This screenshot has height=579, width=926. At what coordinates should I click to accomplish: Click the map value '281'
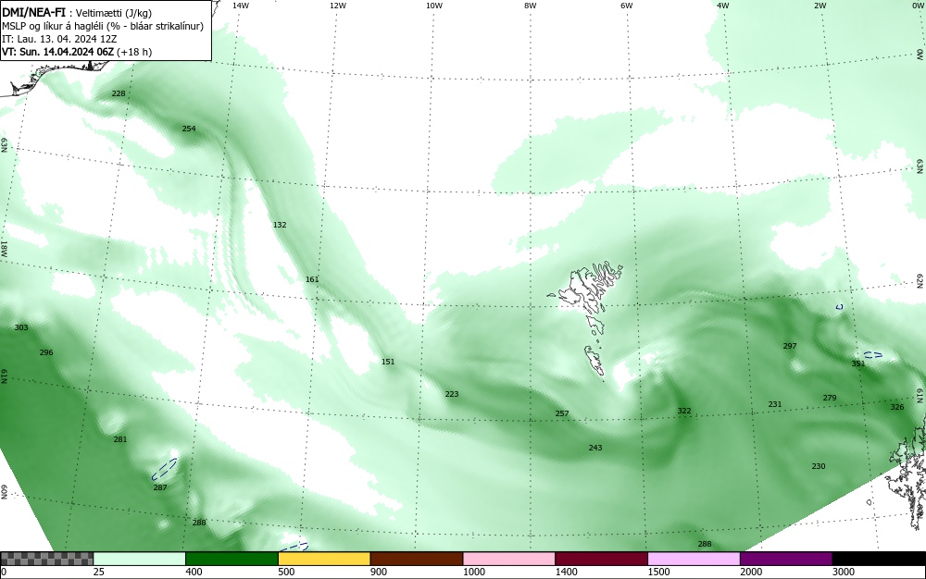pyautogui.click(x=119, y=438)
